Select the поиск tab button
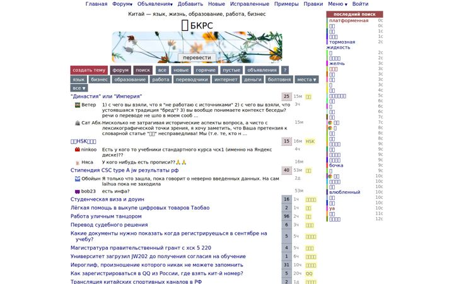454x284 pixels. click(143, 70)
